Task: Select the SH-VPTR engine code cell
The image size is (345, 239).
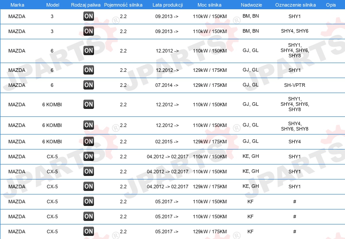Action: (x=295, y=85)
